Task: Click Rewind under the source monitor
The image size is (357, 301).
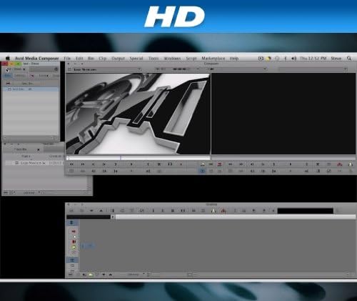Action: point(71,164)
